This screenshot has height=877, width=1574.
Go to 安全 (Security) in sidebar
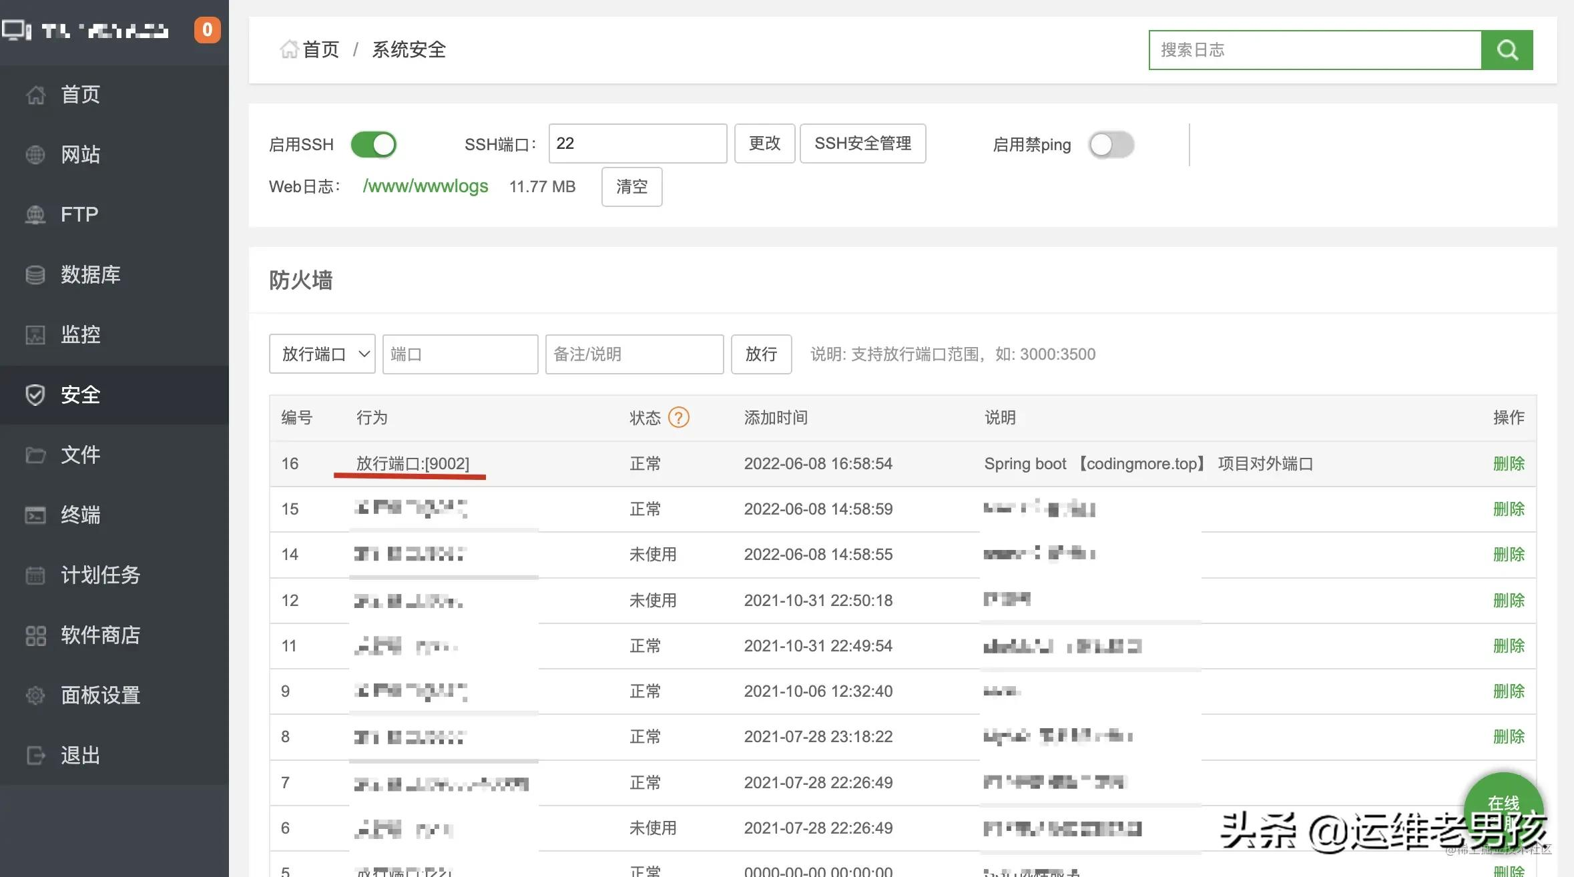click(80, 394)
